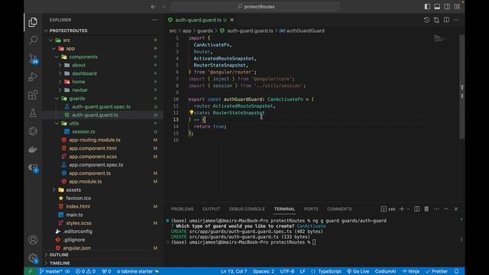Open the Docker whale view
Screen dimensions: 489x275
(x=33, y=150)
